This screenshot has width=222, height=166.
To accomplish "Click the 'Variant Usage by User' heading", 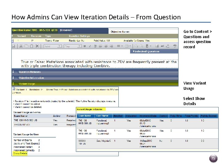I will point(26,134).
